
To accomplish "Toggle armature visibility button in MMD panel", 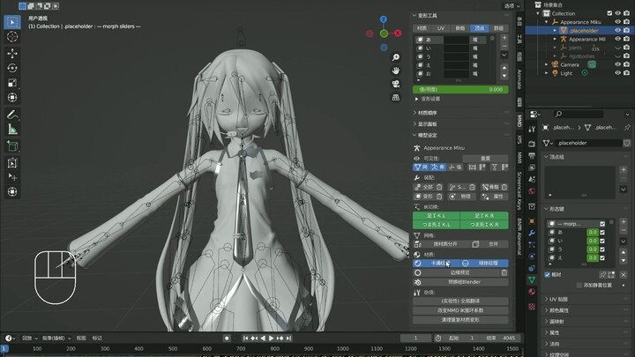I will [x=437, y=167].
